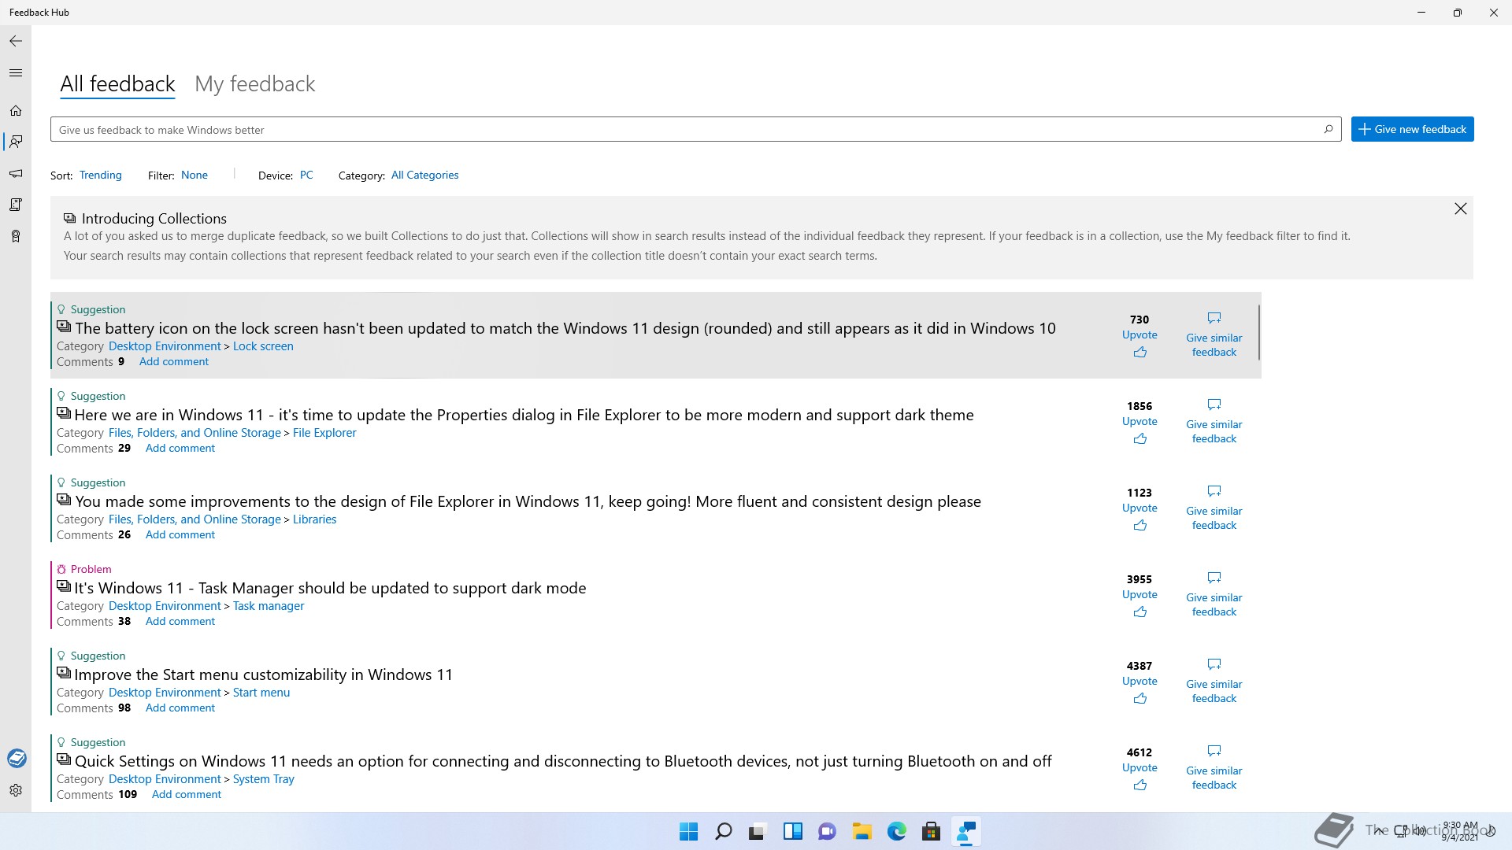
Task: Open the Libraries category link
Action: click(314, 519)
